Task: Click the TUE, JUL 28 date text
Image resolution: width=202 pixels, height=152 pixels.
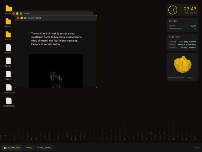Action: [x=190, y=13]
